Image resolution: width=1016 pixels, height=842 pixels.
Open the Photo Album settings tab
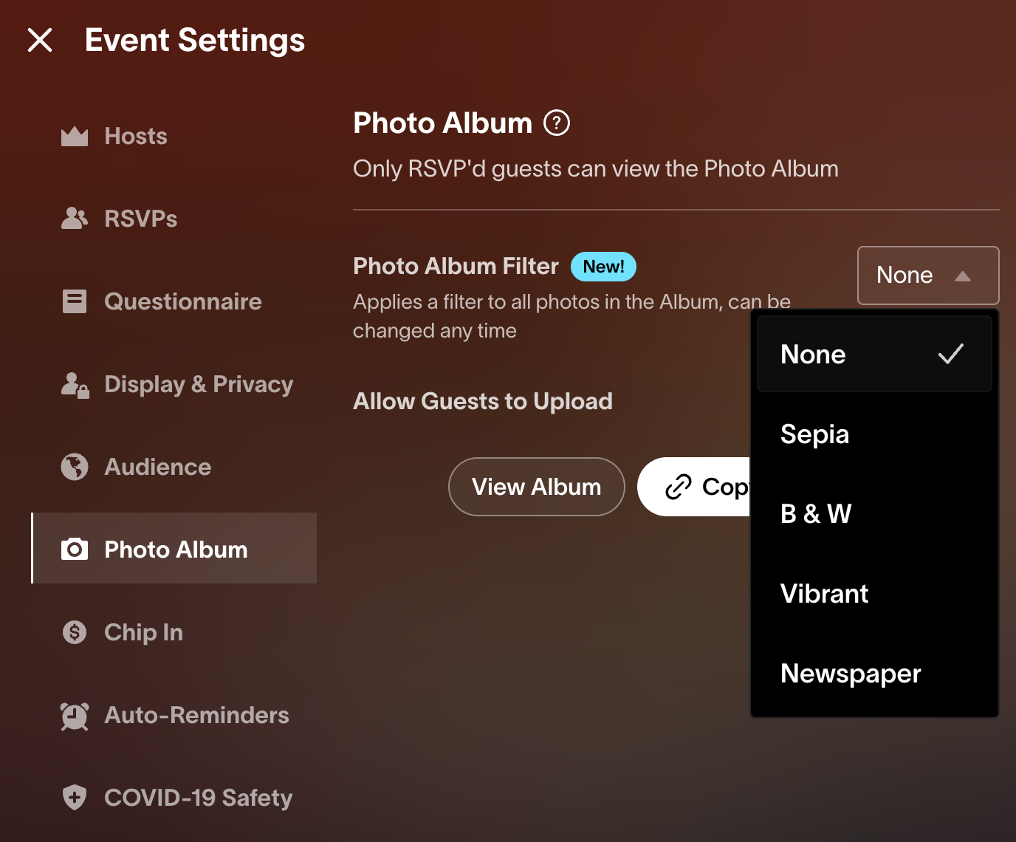pos(175,549)
